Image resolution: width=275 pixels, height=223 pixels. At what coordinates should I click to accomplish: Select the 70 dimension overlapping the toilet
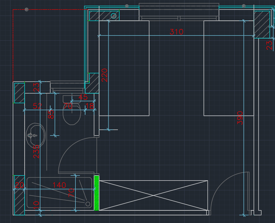(x=68, y=106)
